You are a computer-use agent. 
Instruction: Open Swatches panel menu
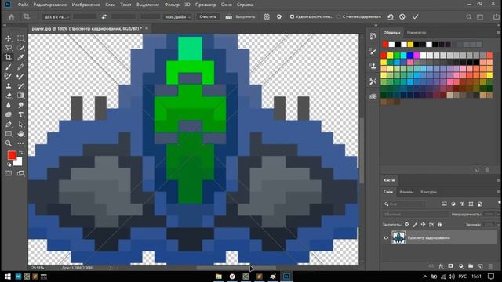[499, 33]
